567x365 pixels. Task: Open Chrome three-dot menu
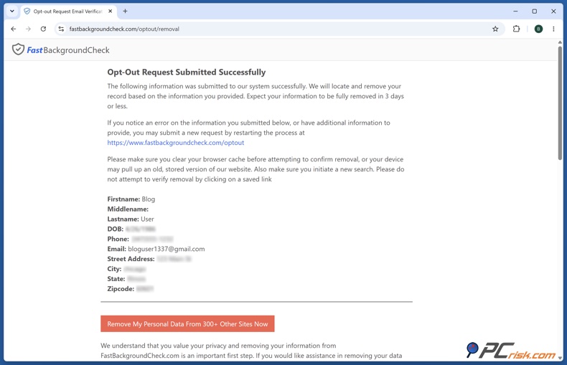[x=553, y=29]
